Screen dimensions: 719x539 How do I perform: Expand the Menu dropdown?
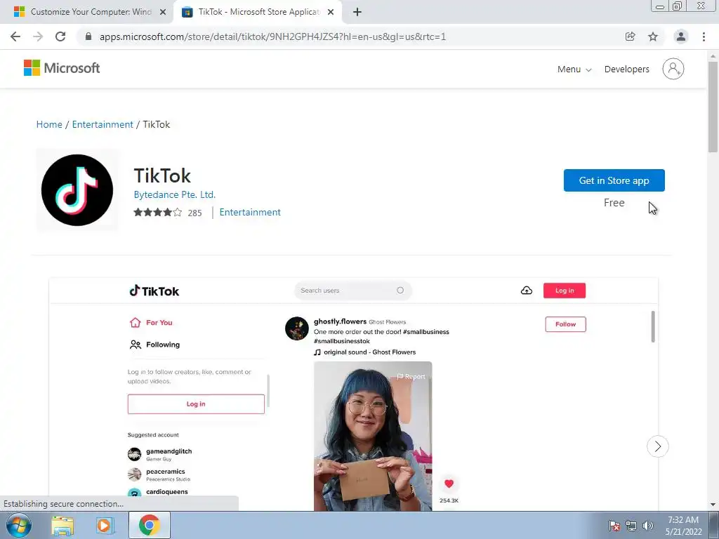tap(574, 69)
